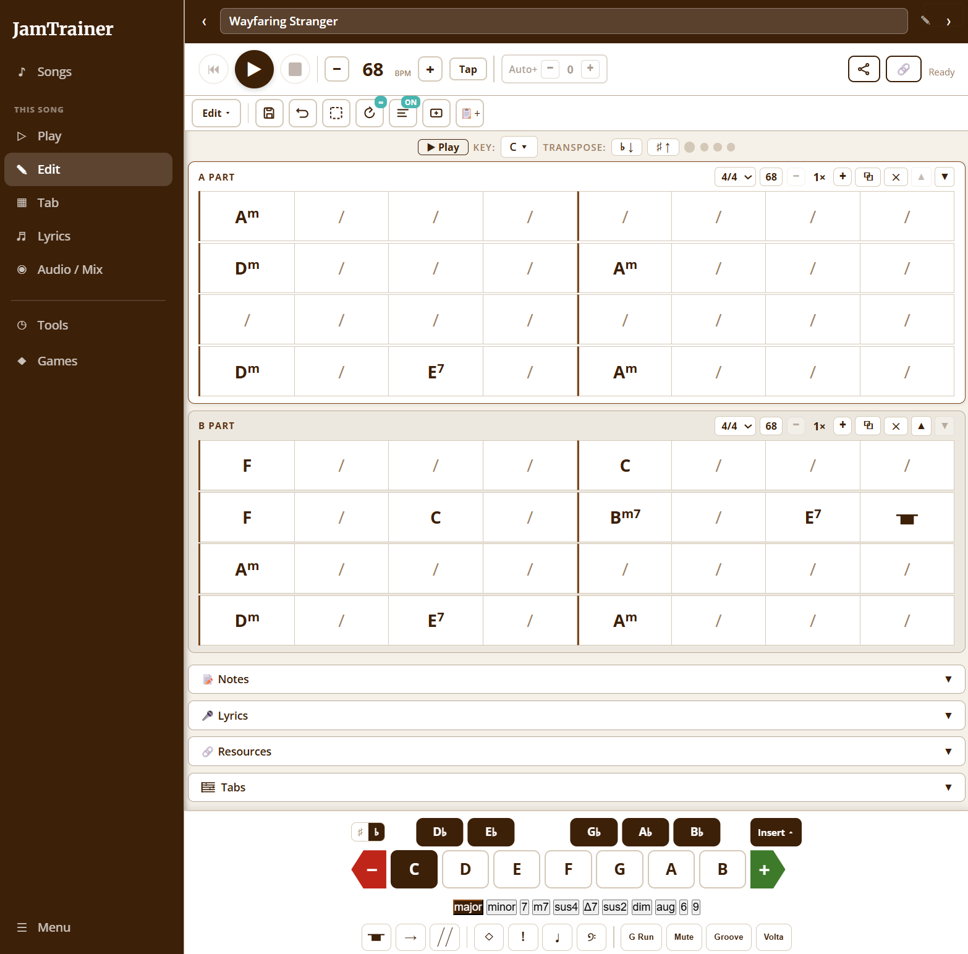Click the share icon button

[864, 69]
